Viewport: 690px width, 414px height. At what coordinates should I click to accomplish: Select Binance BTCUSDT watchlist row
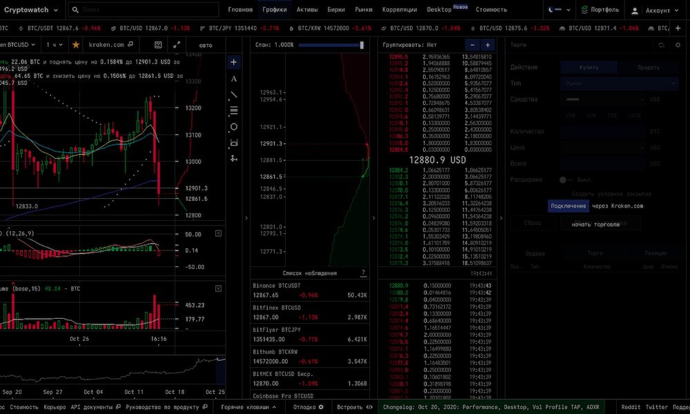click(310, 290)
